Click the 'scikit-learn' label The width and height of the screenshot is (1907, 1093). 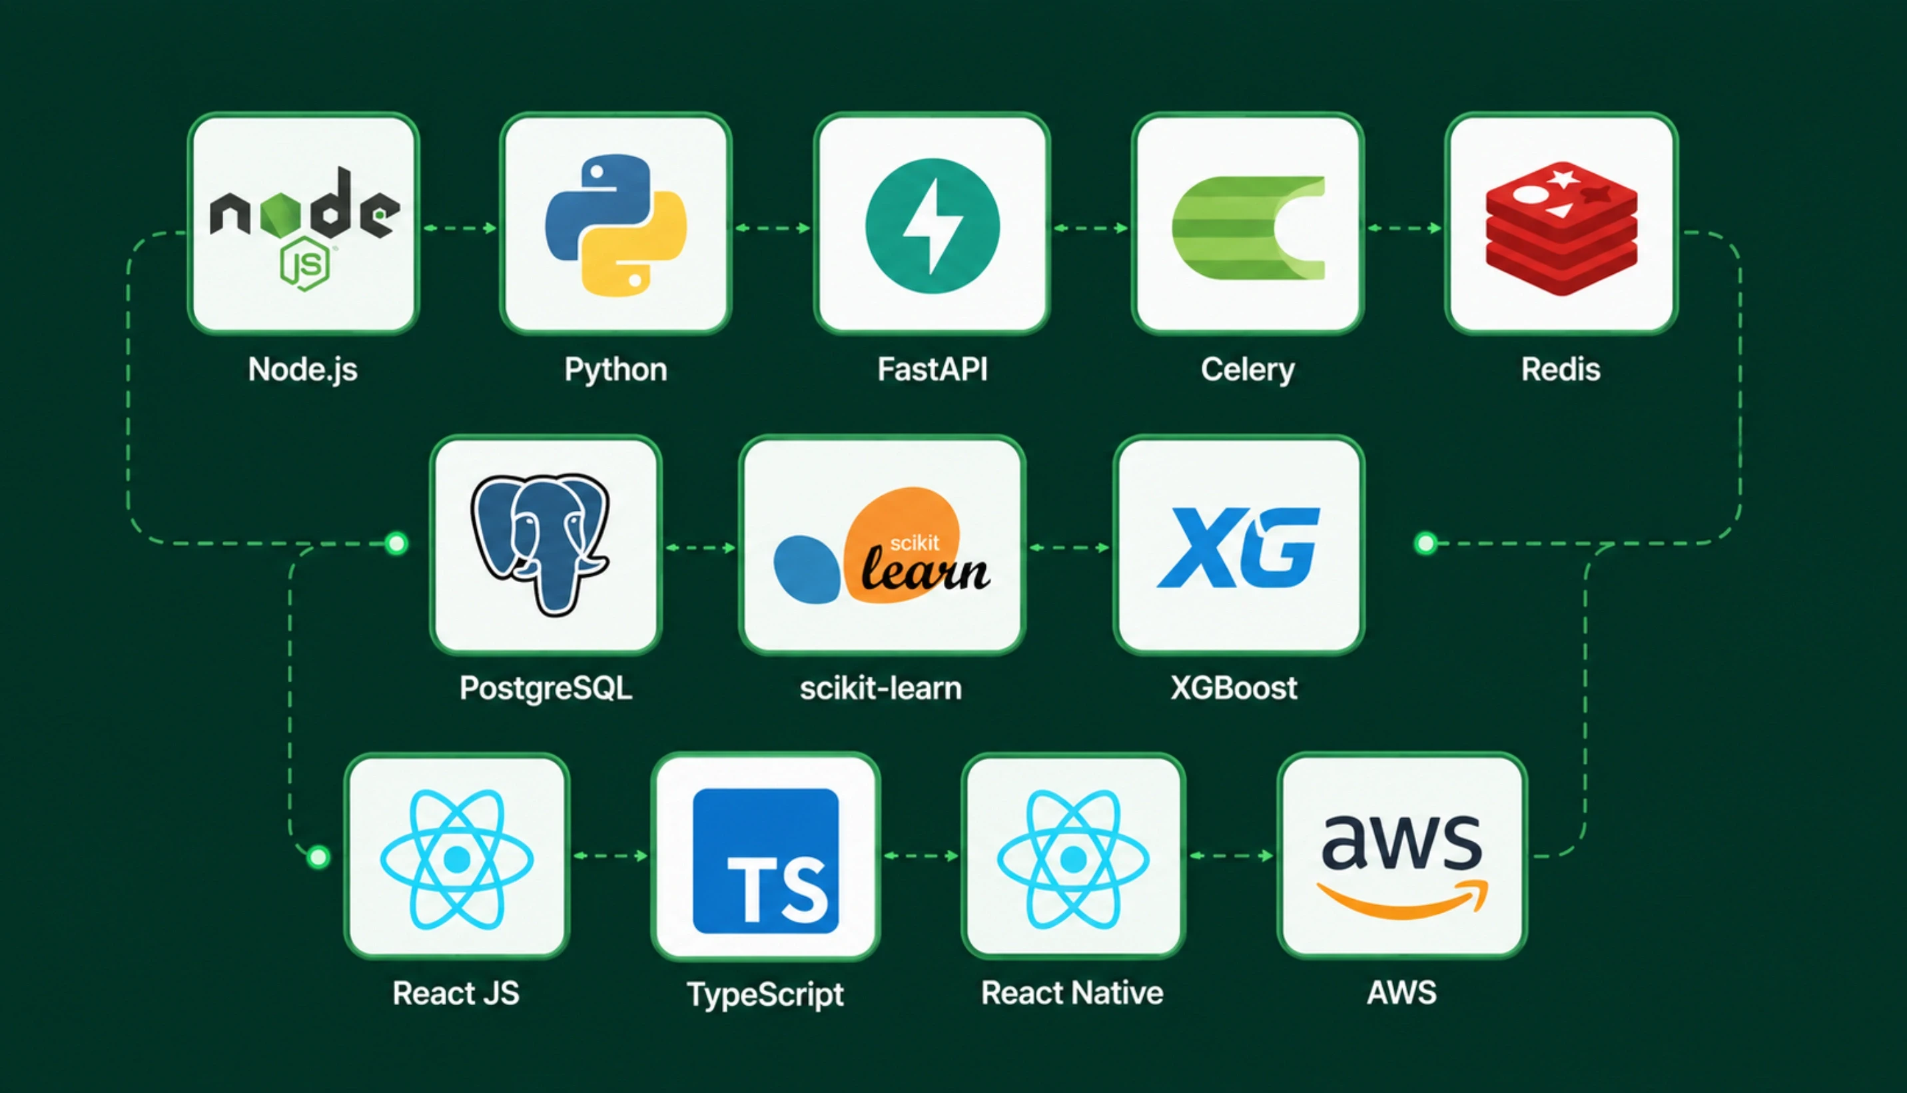point(881,689)
